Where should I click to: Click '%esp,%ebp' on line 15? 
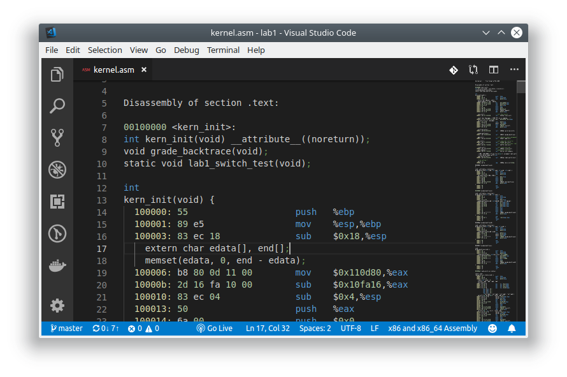tap(357, 224)
